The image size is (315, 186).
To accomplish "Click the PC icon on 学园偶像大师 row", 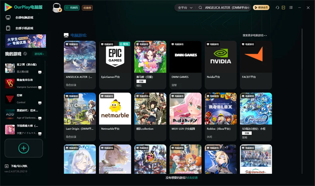I will click(x=40, y=134).
